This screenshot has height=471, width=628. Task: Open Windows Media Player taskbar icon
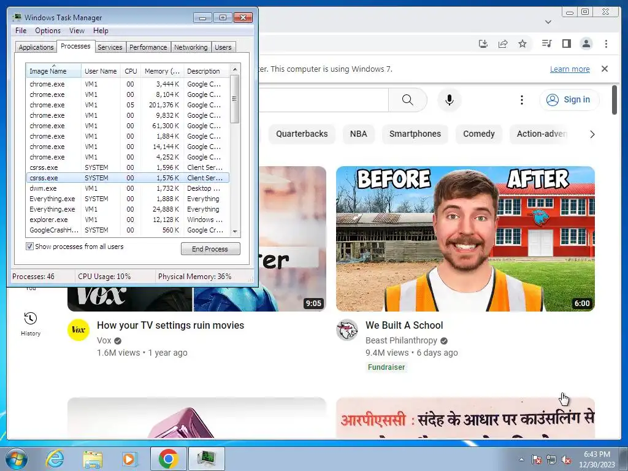click(129, 459)
